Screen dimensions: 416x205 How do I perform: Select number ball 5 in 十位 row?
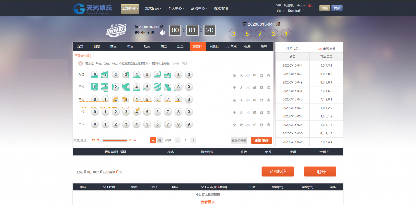point(147,112)
